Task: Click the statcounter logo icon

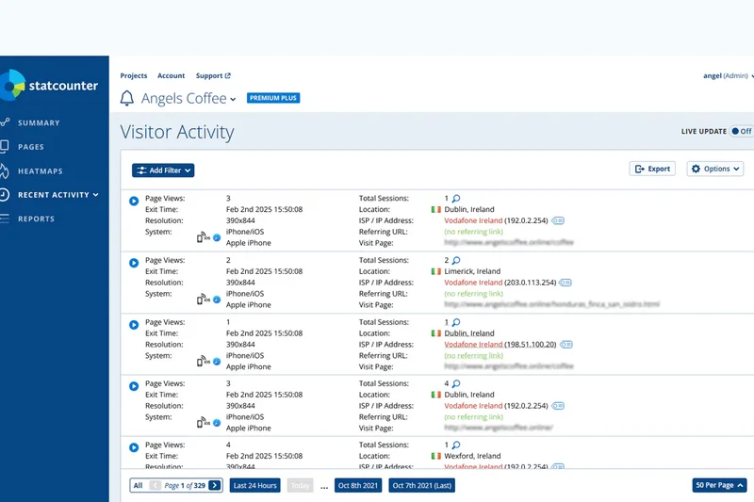Action: 11,85
